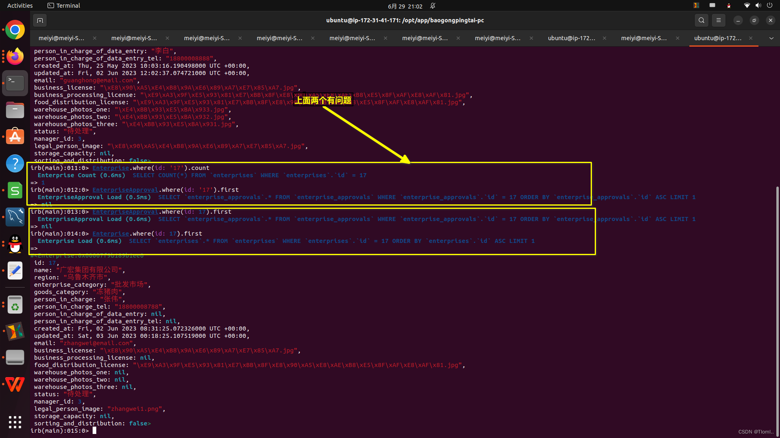Viewport: 780px width, 438px height.
Task: Open Ubuntu Software from the dock
Action: (x=15, y=136)
